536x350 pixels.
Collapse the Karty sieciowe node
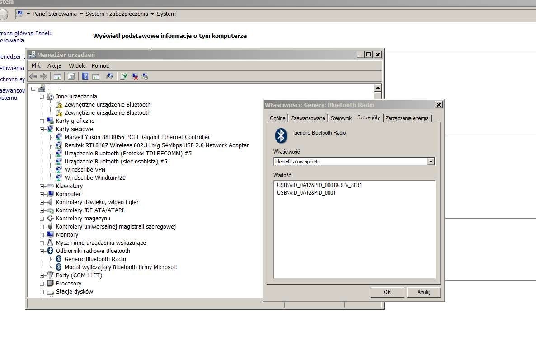pos(42,129)
